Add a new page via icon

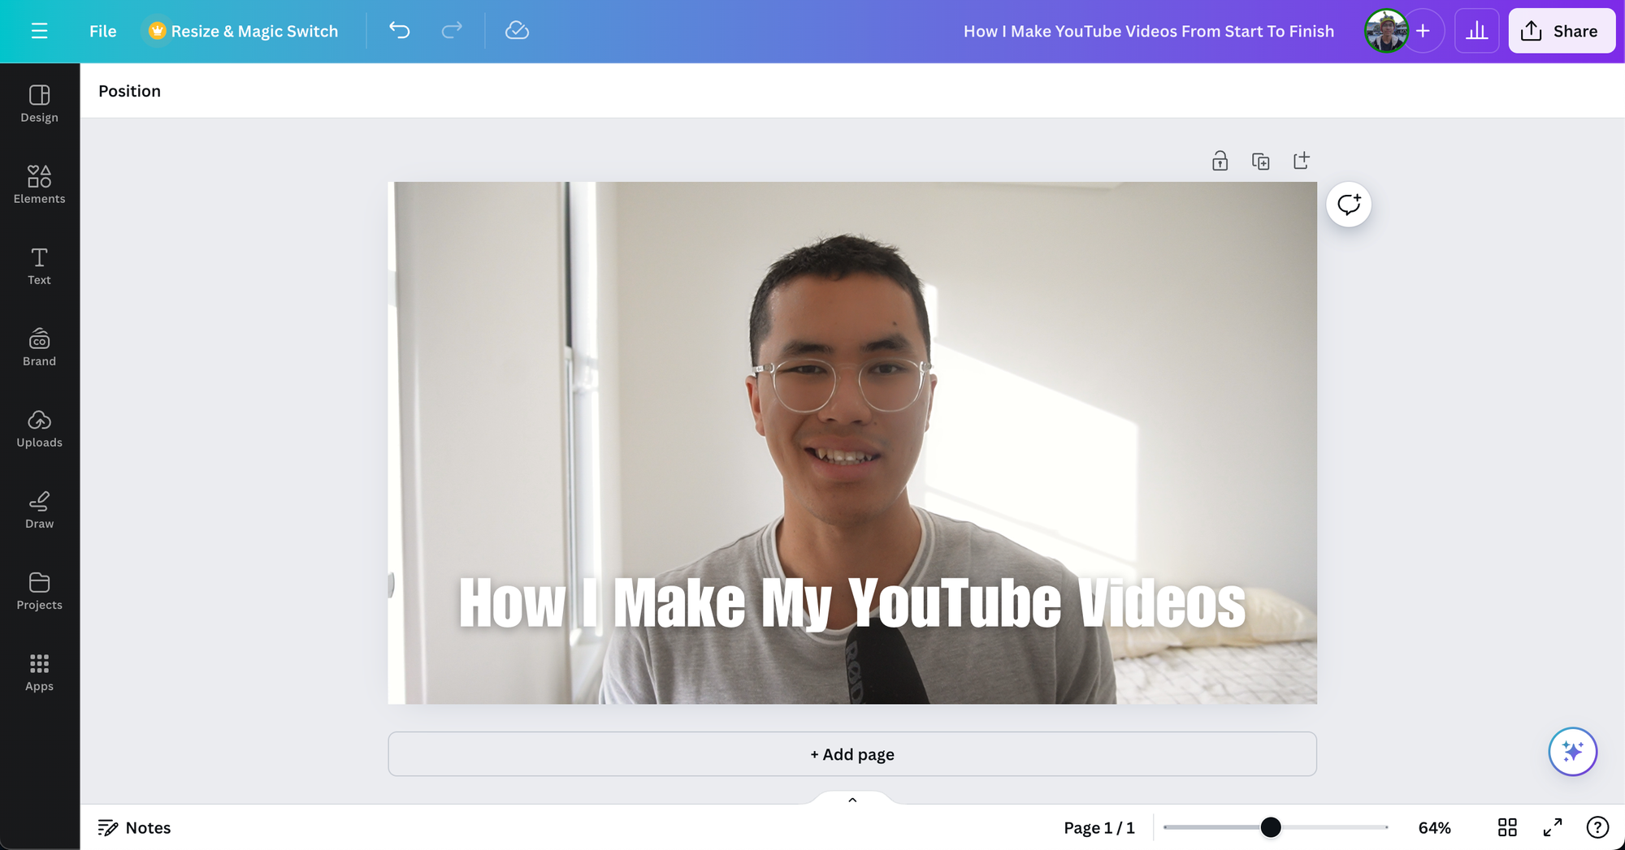pos(1301,161)
